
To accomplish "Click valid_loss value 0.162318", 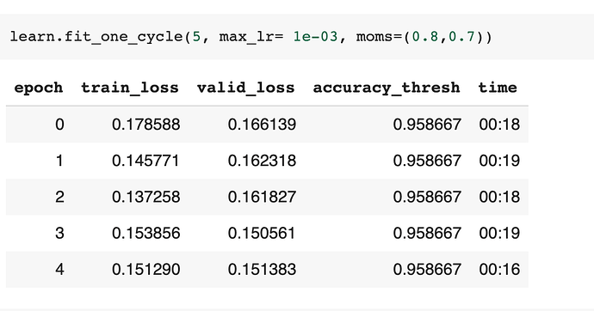I will (262, 161).
